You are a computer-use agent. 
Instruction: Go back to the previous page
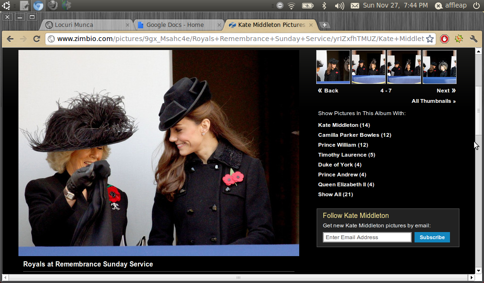10,39
